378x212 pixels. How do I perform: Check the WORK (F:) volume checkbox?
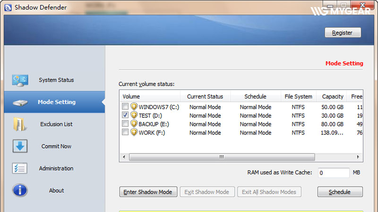point(125,132)
